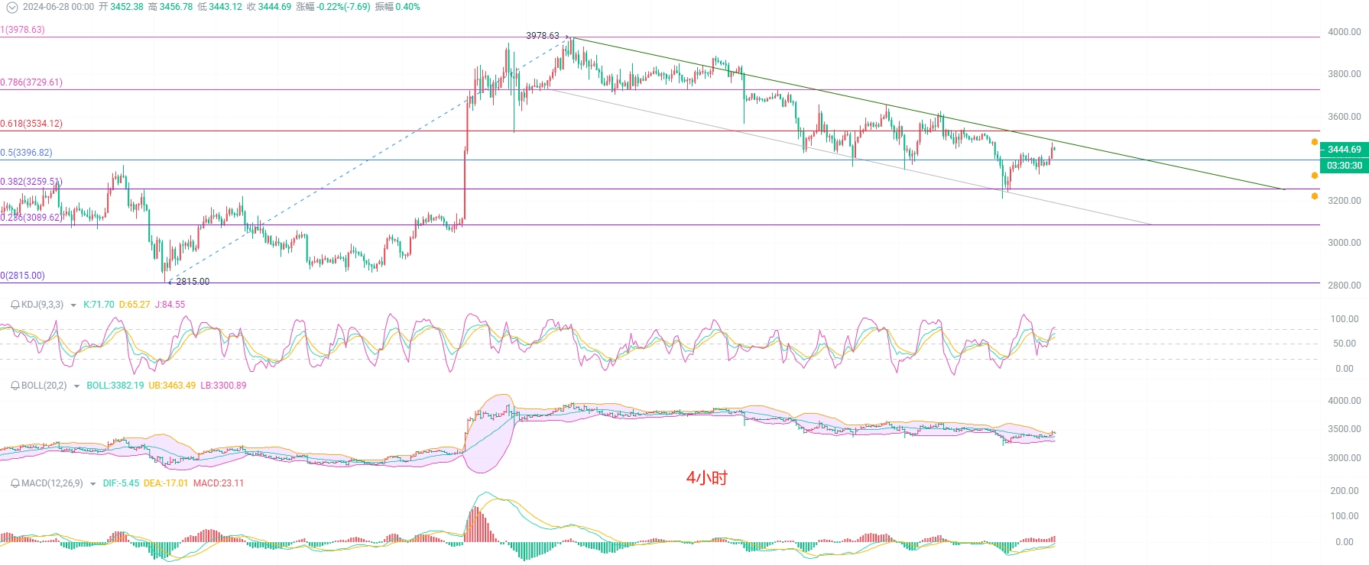Click the 3500.00 label on the BOLL axis
Screen dimensions: 1369x565
point(1345,429)
